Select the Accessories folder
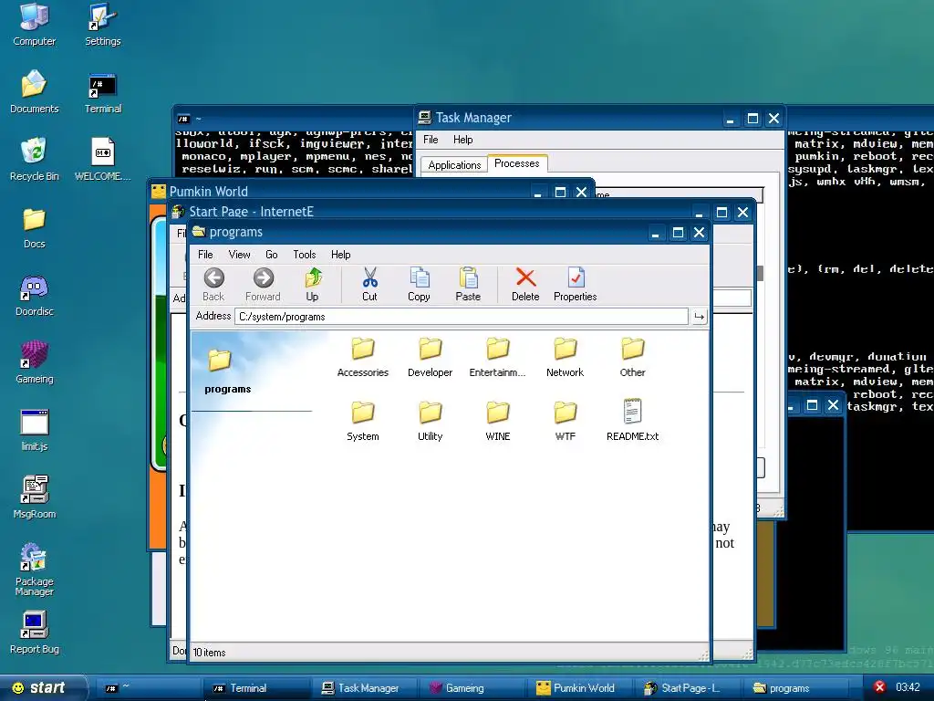 (x=363, y=357)
